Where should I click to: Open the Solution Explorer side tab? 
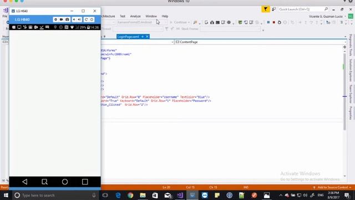tap(350, 71)
